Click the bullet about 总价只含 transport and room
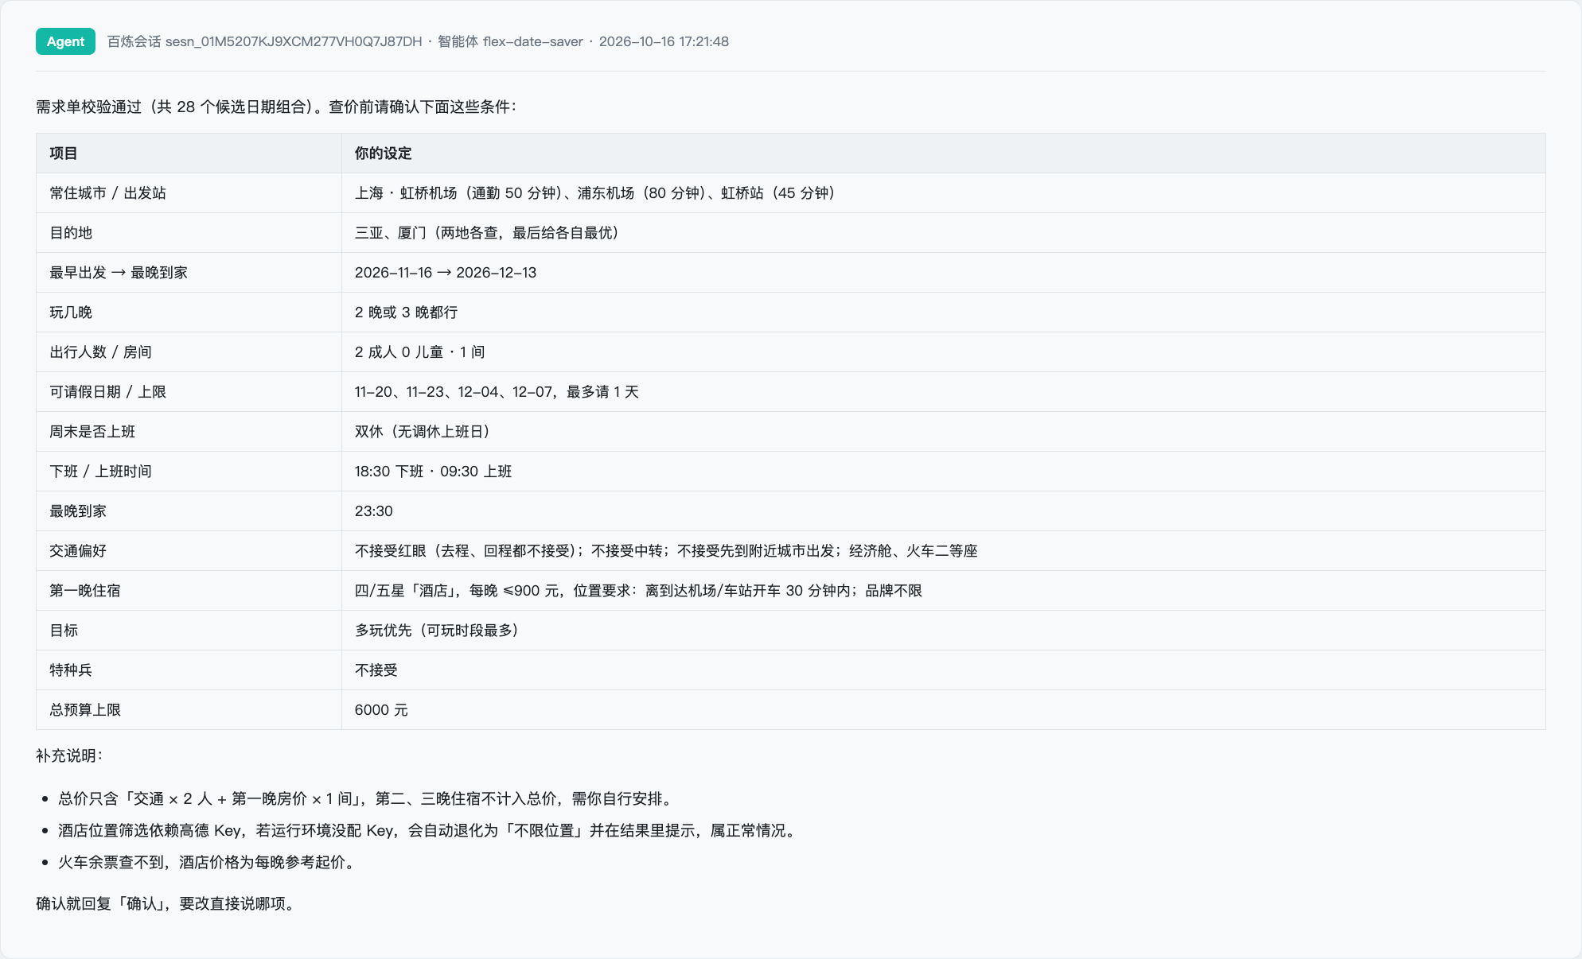 (366, 799)
